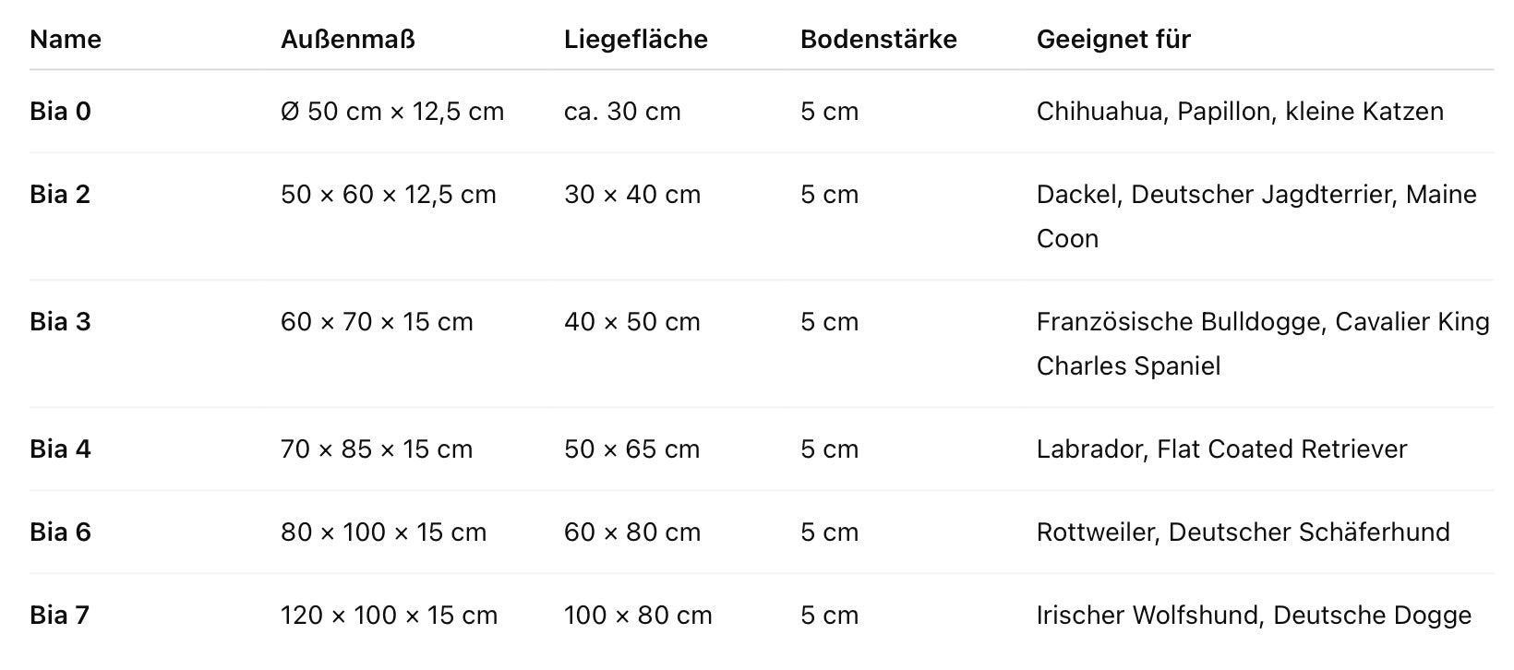
Task: Select the Bia 0 row name
Action: 60,112
